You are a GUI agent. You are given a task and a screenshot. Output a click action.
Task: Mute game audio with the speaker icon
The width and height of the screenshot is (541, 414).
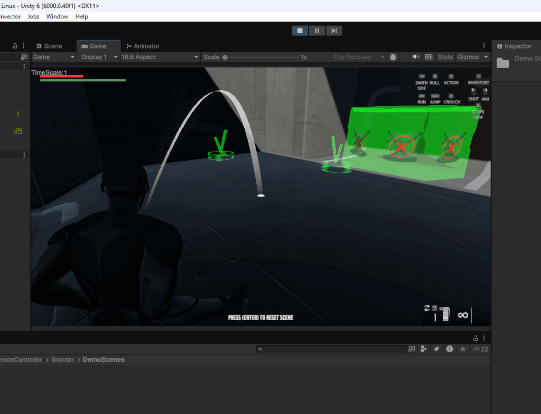[415, 57]
